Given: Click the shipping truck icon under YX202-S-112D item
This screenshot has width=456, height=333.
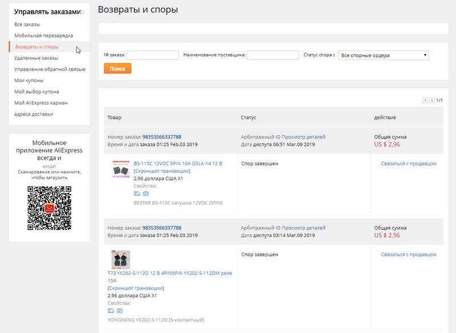Looking at the screenshot, I should pyautogui.click(x=110, y=311).
